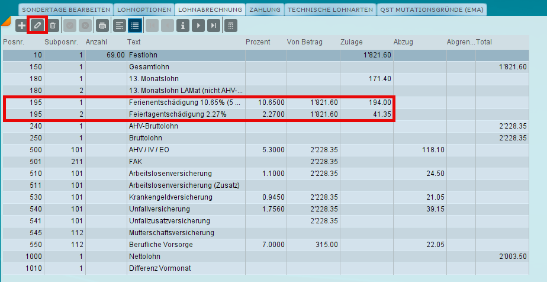Image resolution: width=547 pixels, height=282 pixels.
Task: Select the Ferienentschädigung 10.65% row
Action: 266,102
